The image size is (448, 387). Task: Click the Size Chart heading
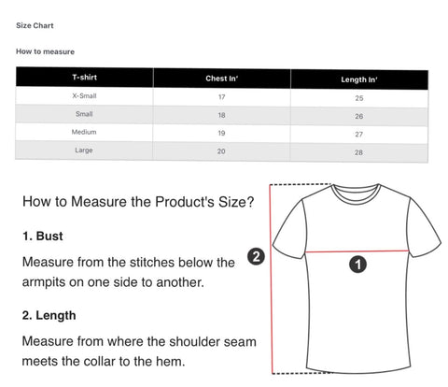35,25
